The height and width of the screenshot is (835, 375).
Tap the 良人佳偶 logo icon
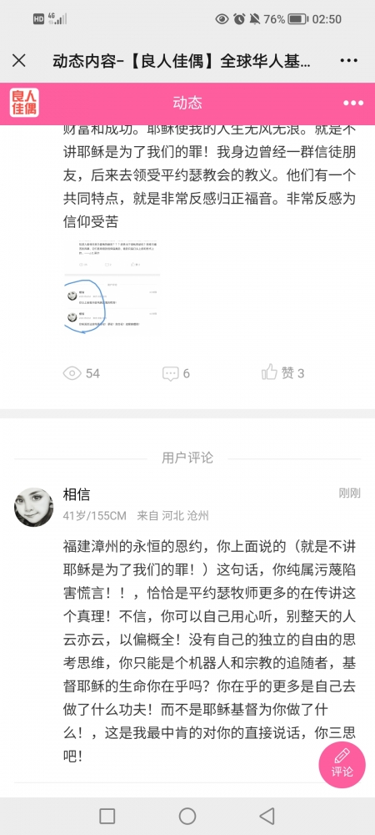(24, 103)
